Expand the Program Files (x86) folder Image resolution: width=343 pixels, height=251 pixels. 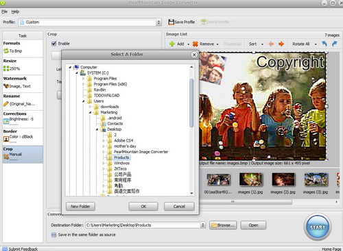tap(84, 84)
